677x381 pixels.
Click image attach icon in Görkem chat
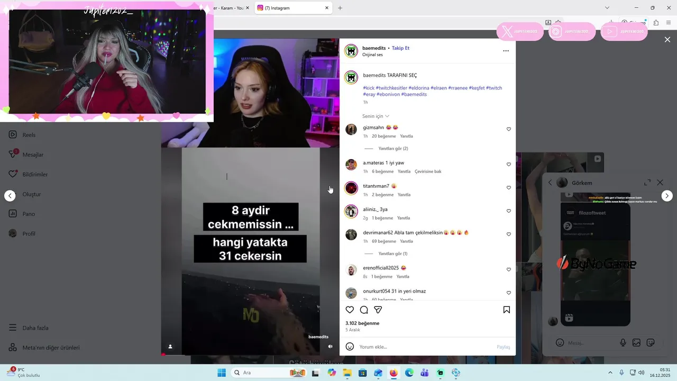pos(636,343)
